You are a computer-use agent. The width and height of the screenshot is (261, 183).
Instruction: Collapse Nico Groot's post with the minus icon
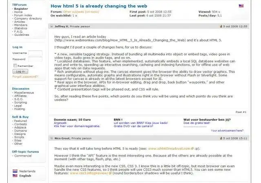click(51, 138)
